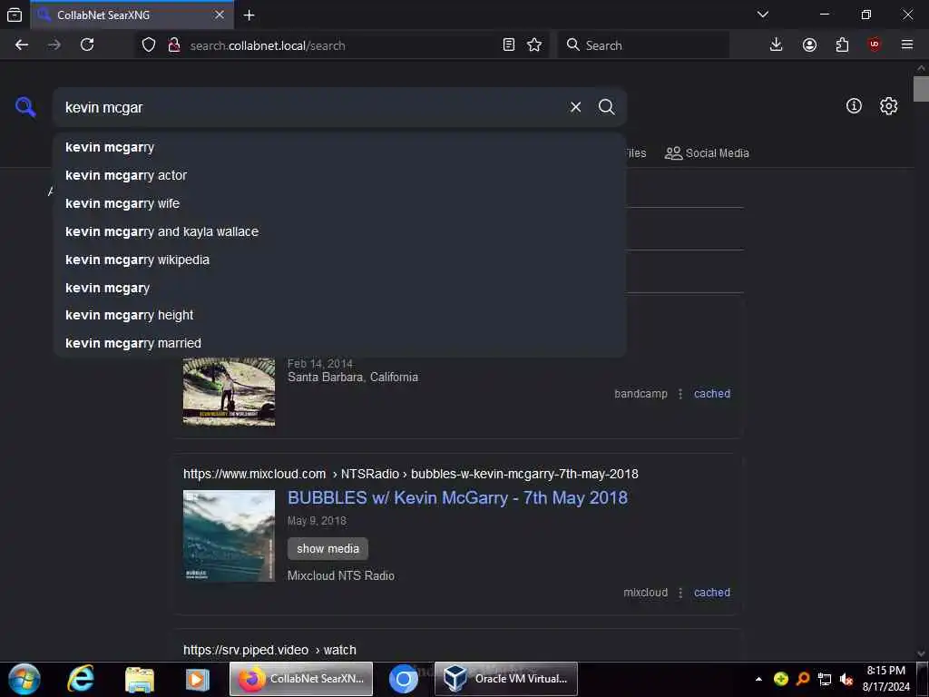The height and width of the screenshot is (697, 929).
Task: Launch Internet Explorer from taskbar
Action: pos(80,679)
